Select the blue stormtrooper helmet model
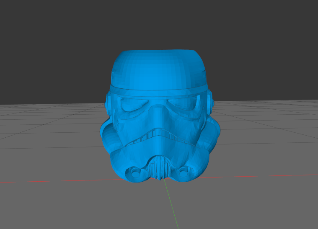 point(160,116)
